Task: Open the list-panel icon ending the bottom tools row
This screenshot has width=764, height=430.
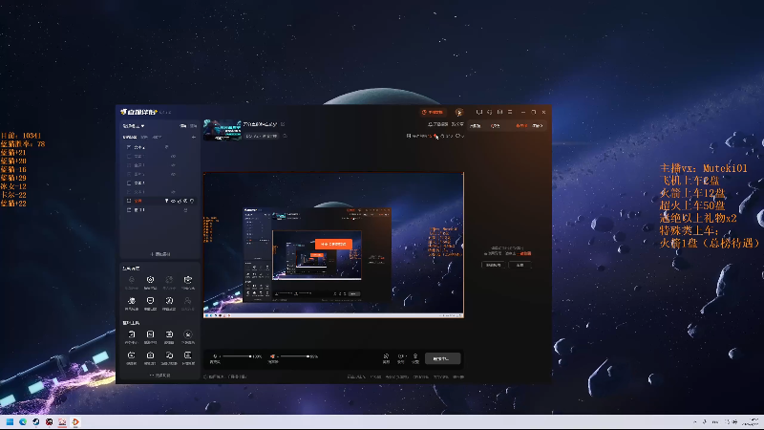Action: (188, 357)
